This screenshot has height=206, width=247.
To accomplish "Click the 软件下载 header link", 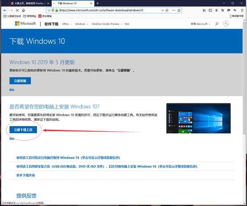I will (51, 24).
